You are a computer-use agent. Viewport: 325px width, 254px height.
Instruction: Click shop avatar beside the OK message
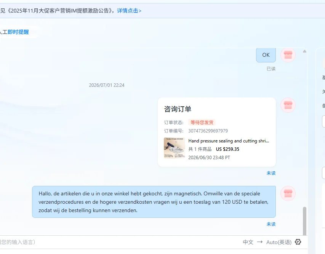pos(288,55)
